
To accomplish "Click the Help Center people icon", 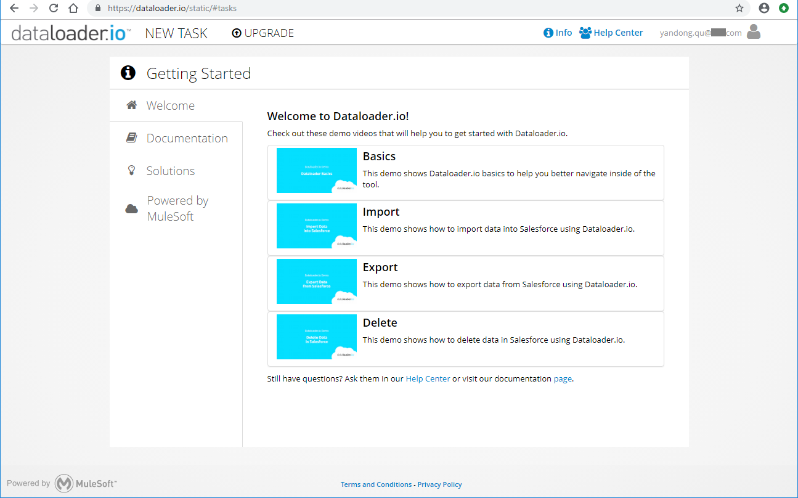I will click(x=585, y=33).
